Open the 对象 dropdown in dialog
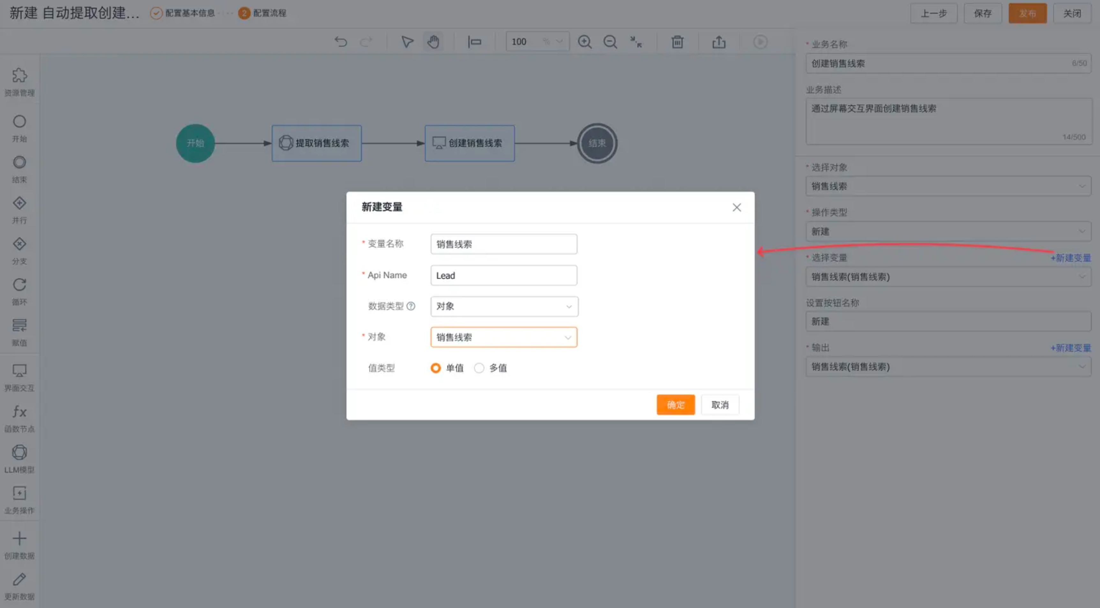This screenshot has height=608, width=1100. [x=504, y=337]
